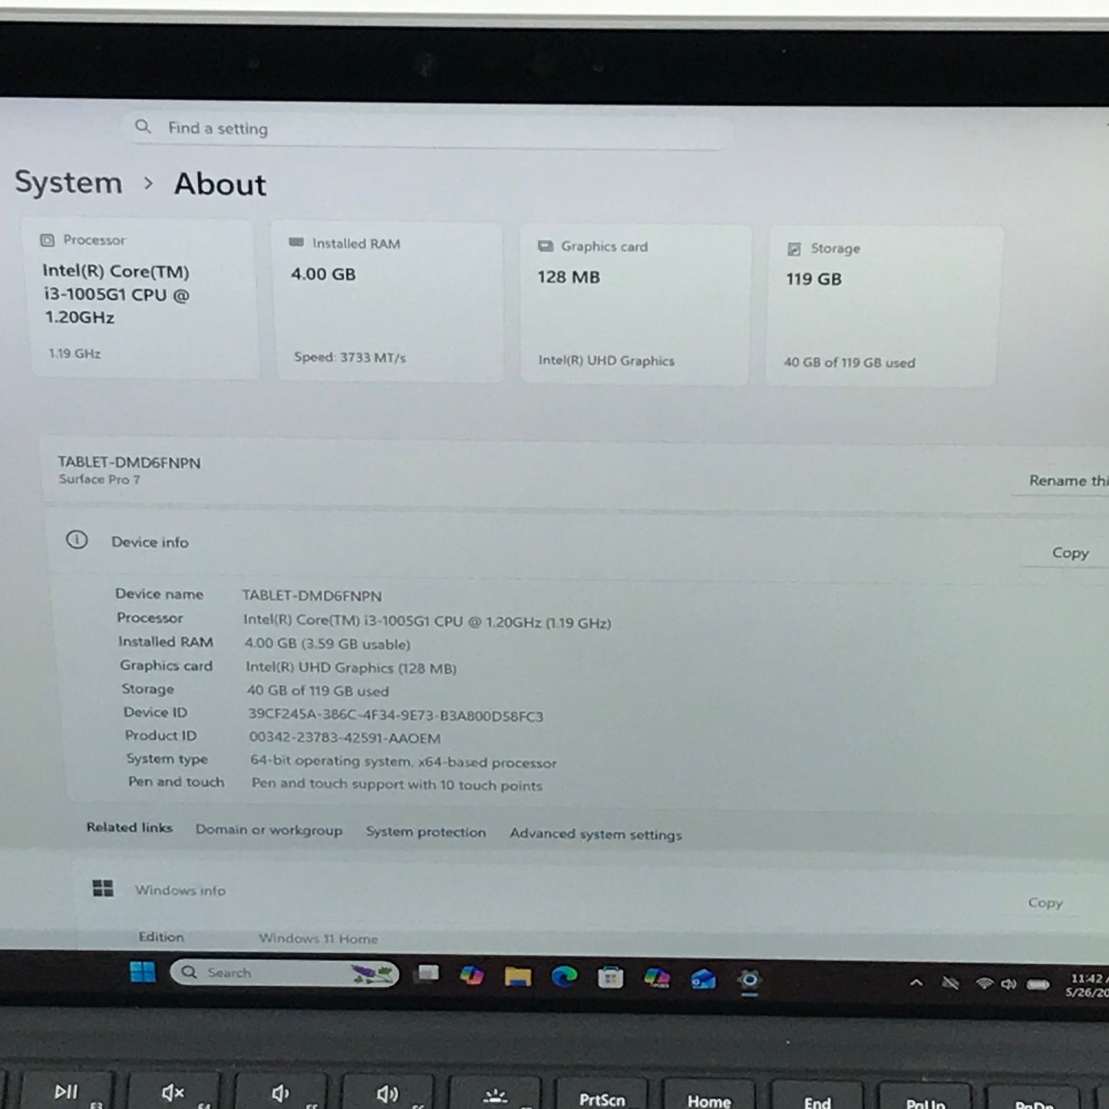Launch Outlook from the taskbar
The height and width of the screenshot is (1109, 1109).
pyautogui.click(x=703, y=979)
